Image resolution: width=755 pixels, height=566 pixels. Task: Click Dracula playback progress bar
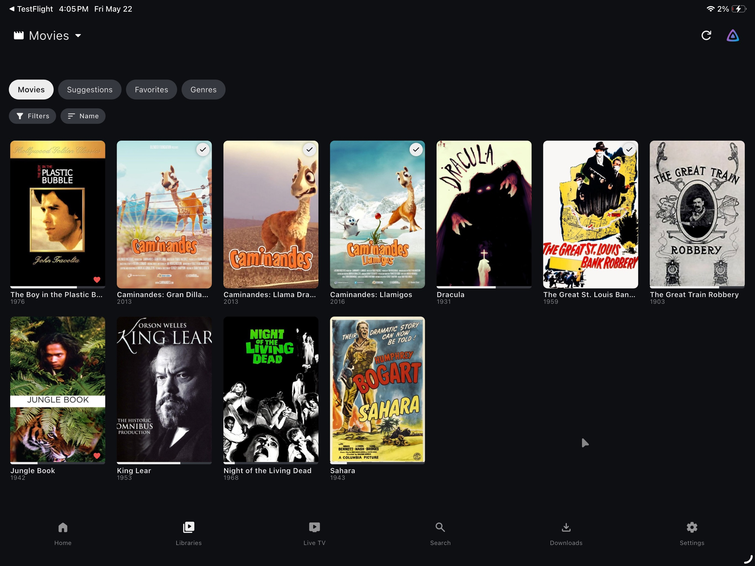coord(484,287)
